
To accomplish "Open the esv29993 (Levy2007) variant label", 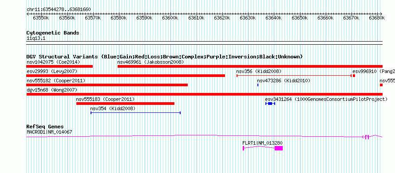I will pos(52,72).
